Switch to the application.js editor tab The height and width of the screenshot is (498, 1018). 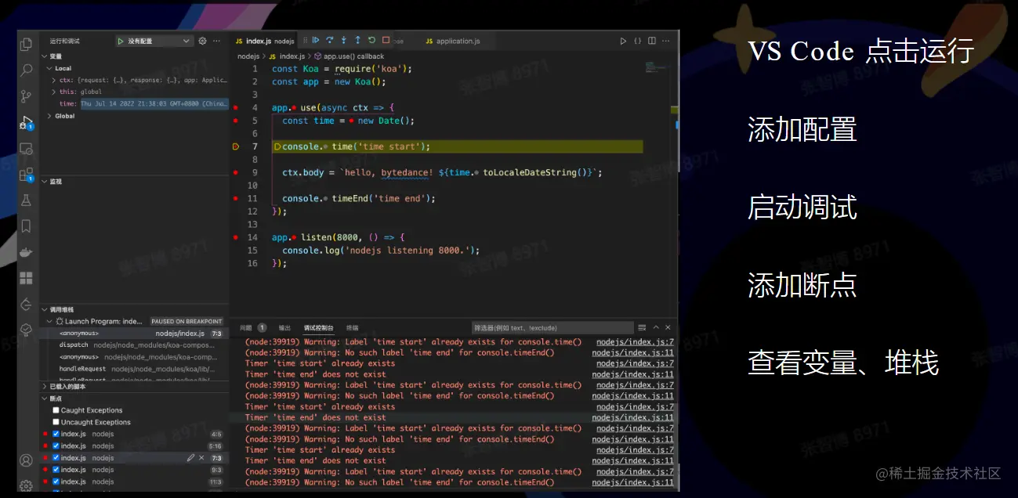coord(452,41)
